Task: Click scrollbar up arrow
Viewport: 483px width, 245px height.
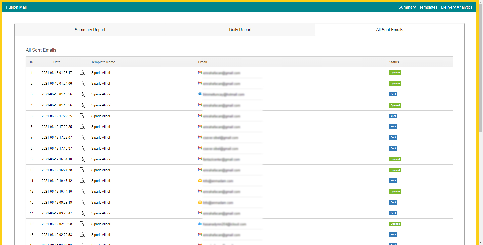Action: click(481, 2)
